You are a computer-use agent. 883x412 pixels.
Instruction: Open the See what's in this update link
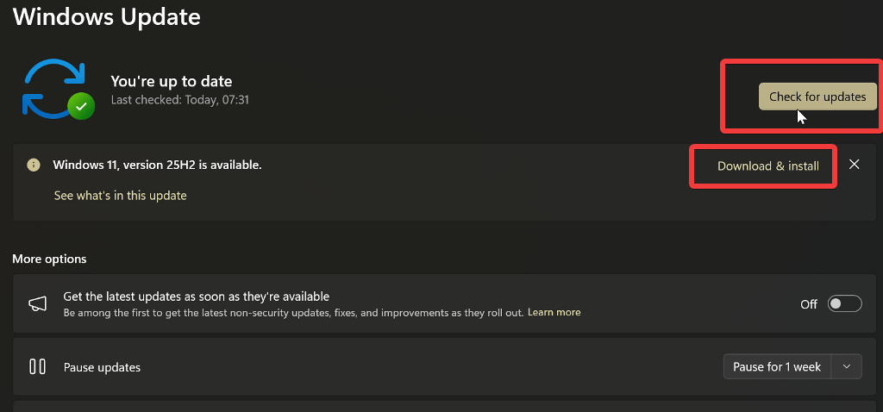point(120,196)
